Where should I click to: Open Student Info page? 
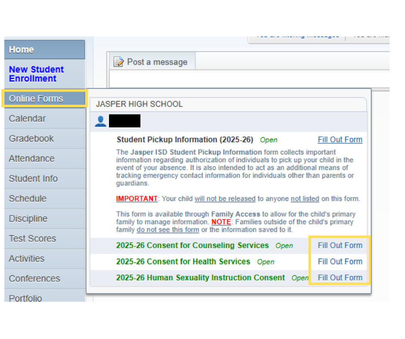point(45,179)
